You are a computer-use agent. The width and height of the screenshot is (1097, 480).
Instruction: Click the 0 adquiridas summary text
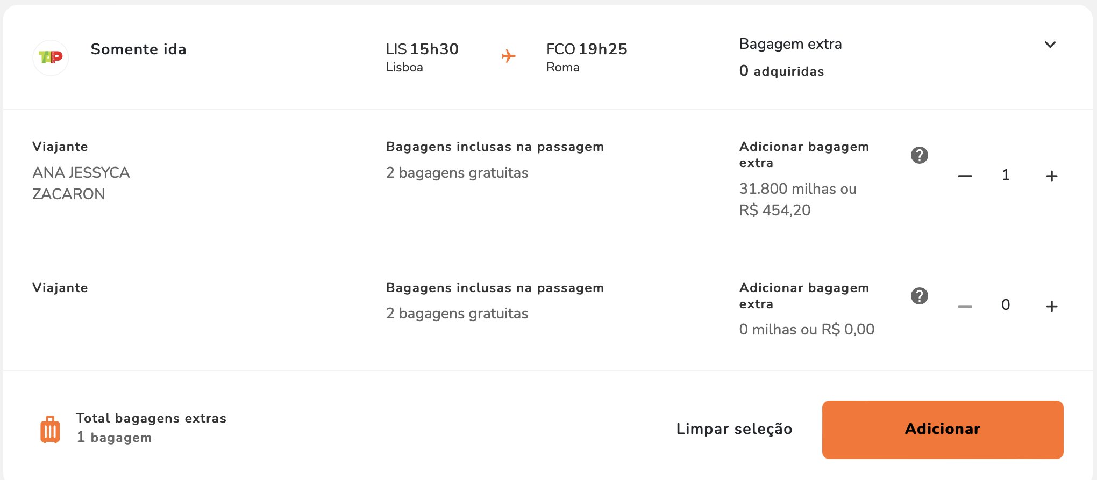point(781,71)
